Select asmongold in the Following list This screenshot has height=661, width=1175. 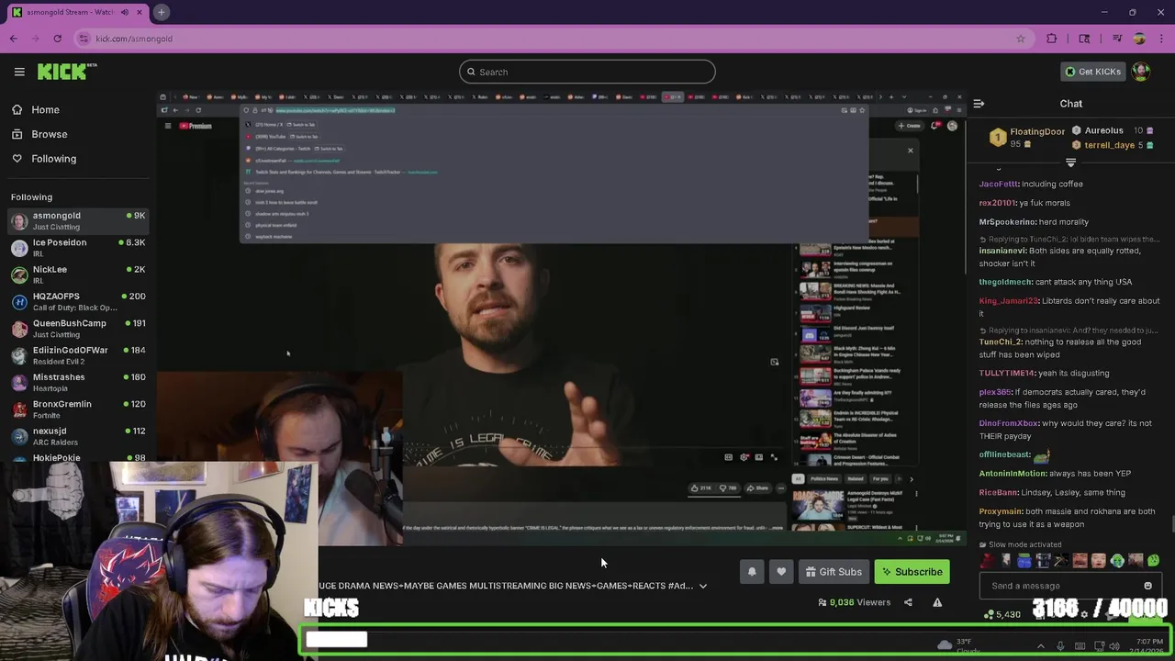[78, 220]
